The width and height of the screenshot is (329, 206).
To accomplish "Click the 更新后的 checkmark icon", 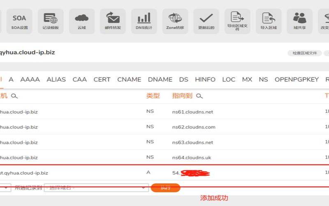I will point(206,21).
